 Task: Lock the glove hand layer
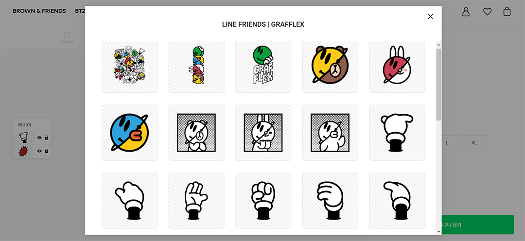46,138
